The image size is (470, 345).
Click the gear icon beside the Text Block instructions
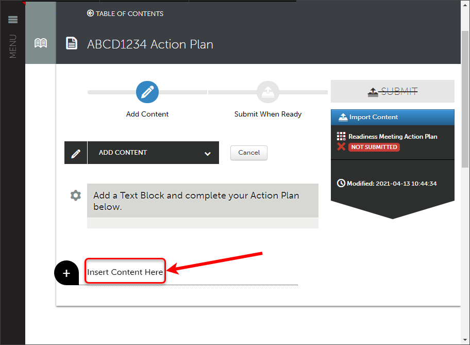(75, 195)
